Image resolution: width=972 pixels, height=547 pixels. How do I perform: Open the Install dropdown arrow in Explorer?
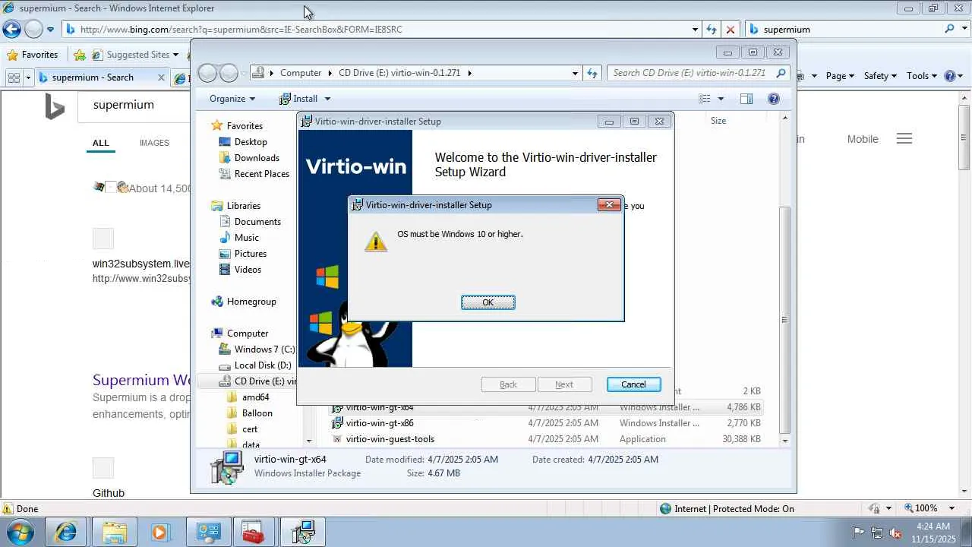point(327,99)
